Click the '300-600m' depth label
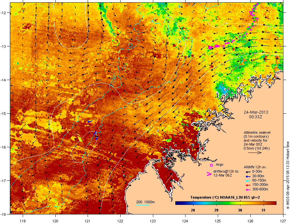Screen dimensions: 290x224 click(260, 189)
